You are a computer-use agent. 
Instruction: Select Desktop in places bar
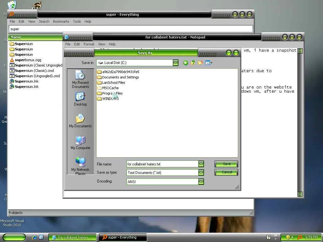[x=80, y=99]
